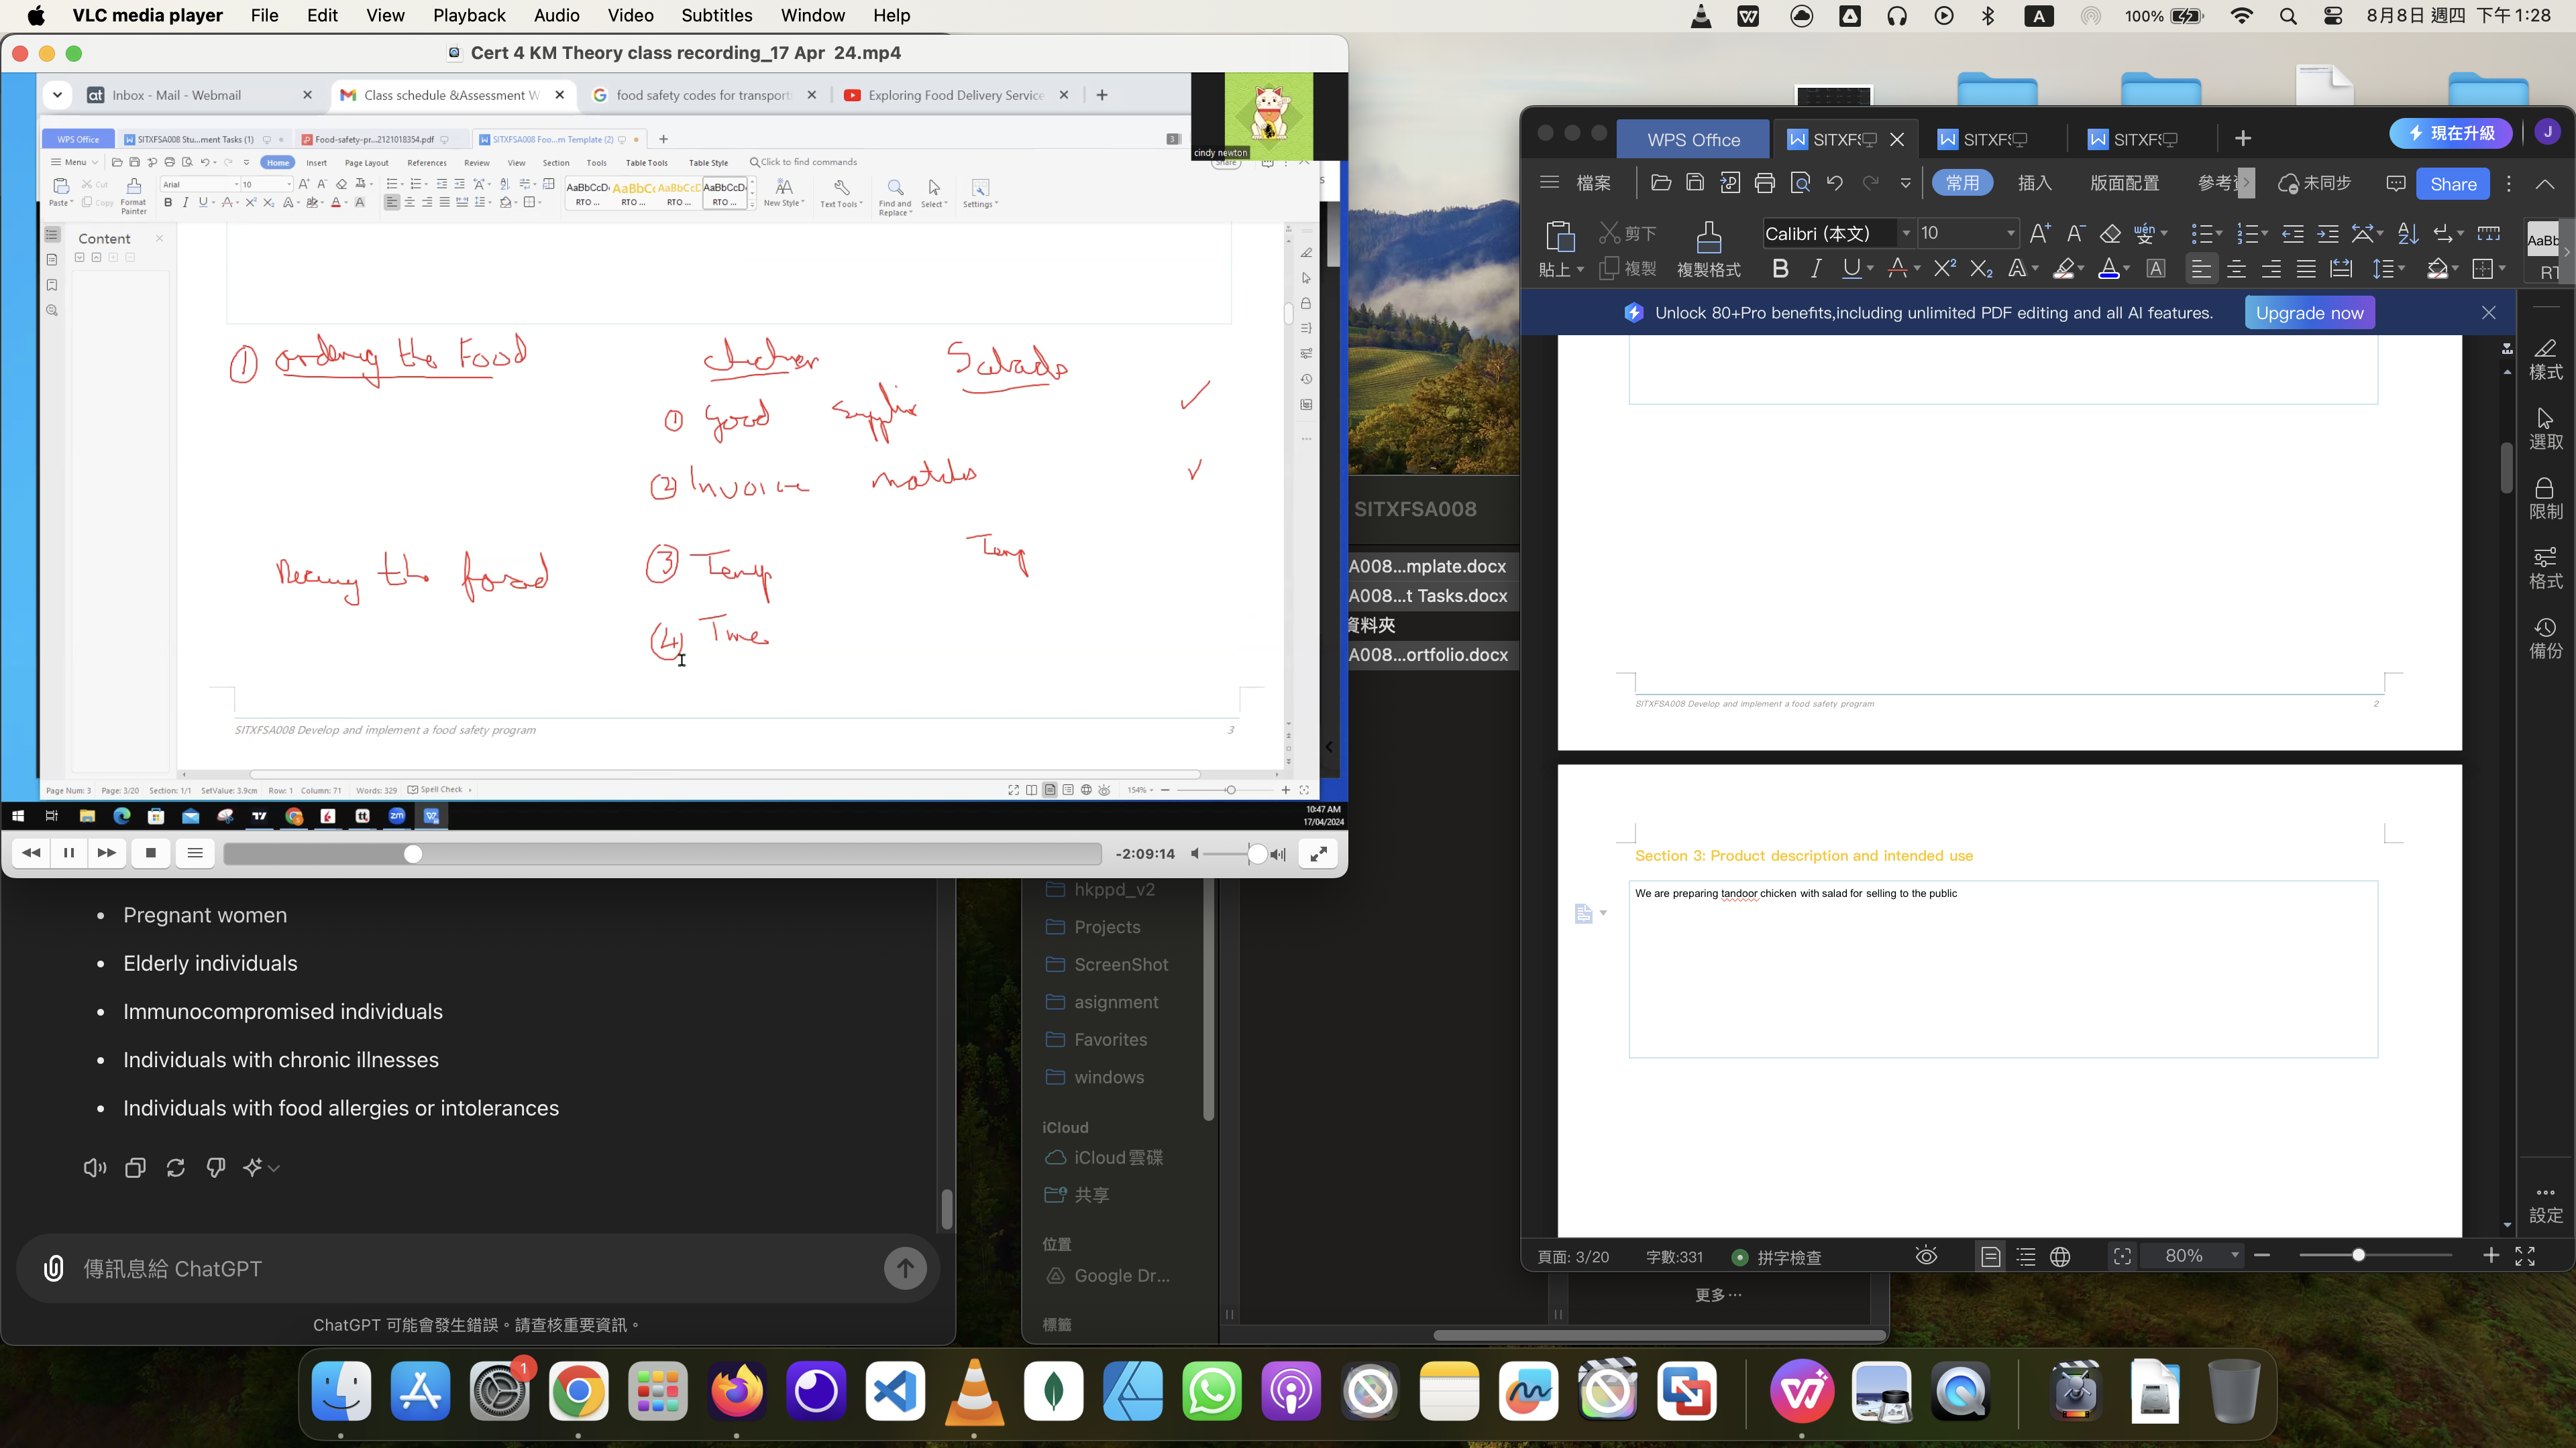Click the justify alignment icon in WPS
2576x1448 pixels.
tap(2306, 268)
